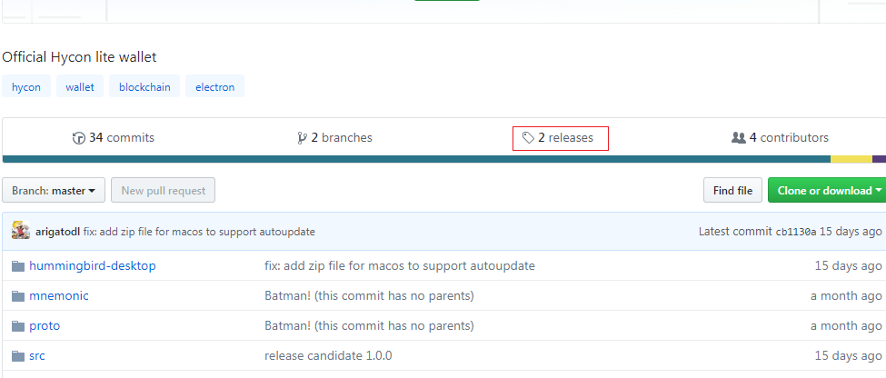Select the hycon topic tag

pyautogui.click(x=26, y=87)
